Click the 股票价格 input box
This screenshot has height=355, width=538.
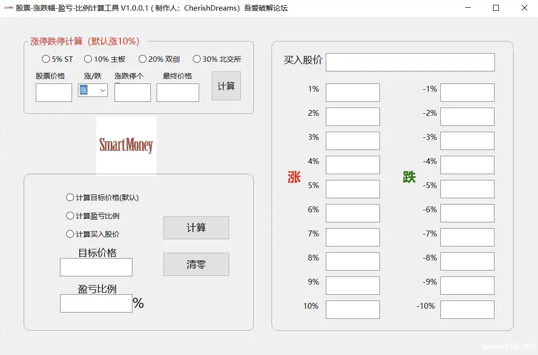click(53, 93)
